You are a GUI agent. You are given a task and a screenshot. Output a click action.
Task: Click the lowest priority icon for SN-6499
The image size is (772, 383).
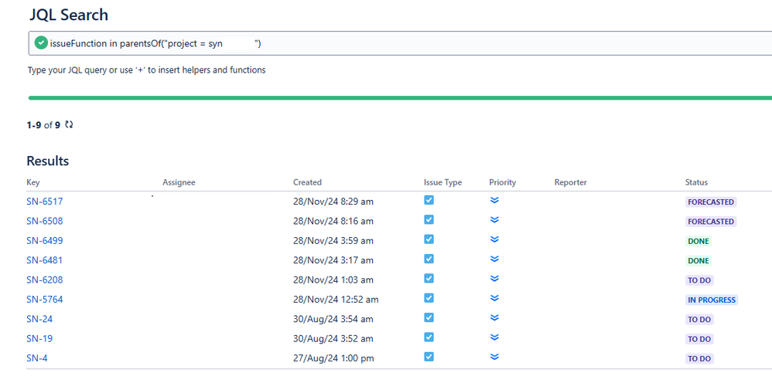[x=495, y=239]
